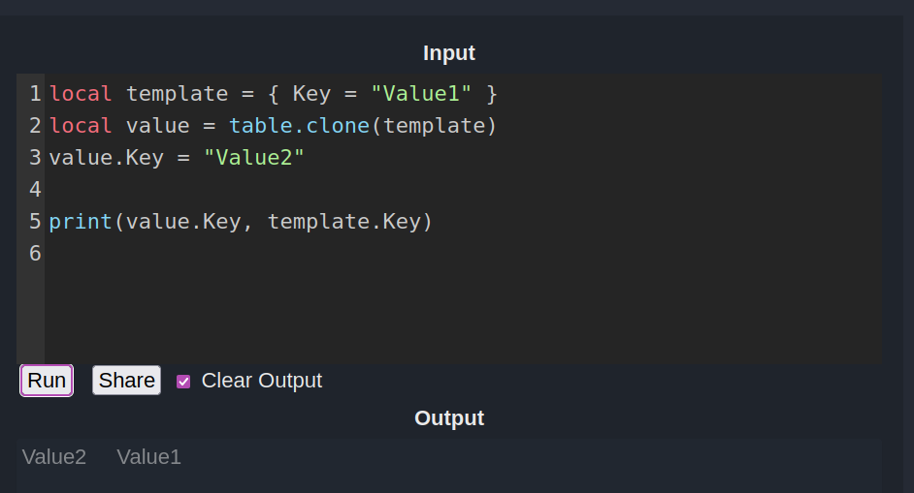Select line number 5 in the gutter
The image size is (914, 493).
(35, 221)
